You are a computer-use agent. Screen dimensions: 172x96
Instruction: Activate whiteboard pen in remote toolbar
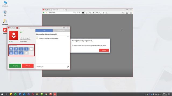[107, 13]
